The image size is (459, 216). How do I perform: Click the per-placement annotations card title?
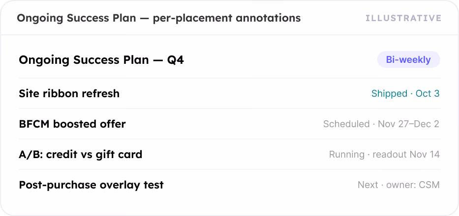[159, 18]
